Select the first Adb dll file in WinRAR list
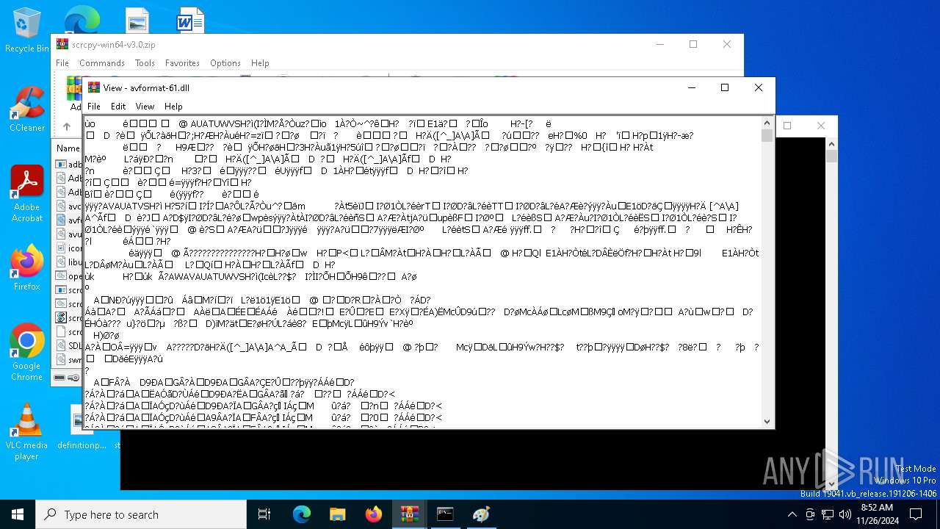Viewport: 940px width, 529px height. [69, 179]
